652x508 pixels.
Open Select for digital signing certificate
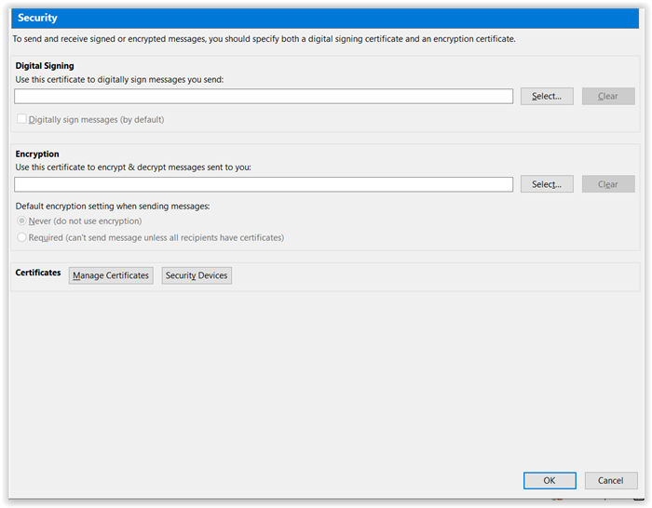(547, 97)
